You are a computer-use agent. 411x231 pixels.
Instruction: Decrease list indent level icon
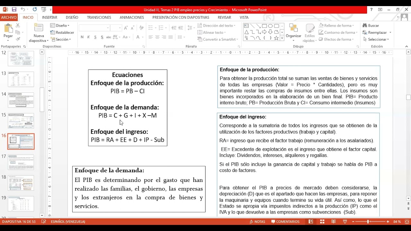174,28
